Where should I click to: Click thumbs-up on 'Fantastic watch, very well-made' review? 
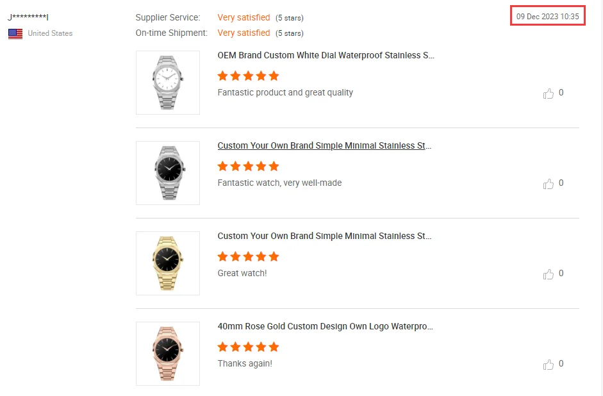(549, 184)
